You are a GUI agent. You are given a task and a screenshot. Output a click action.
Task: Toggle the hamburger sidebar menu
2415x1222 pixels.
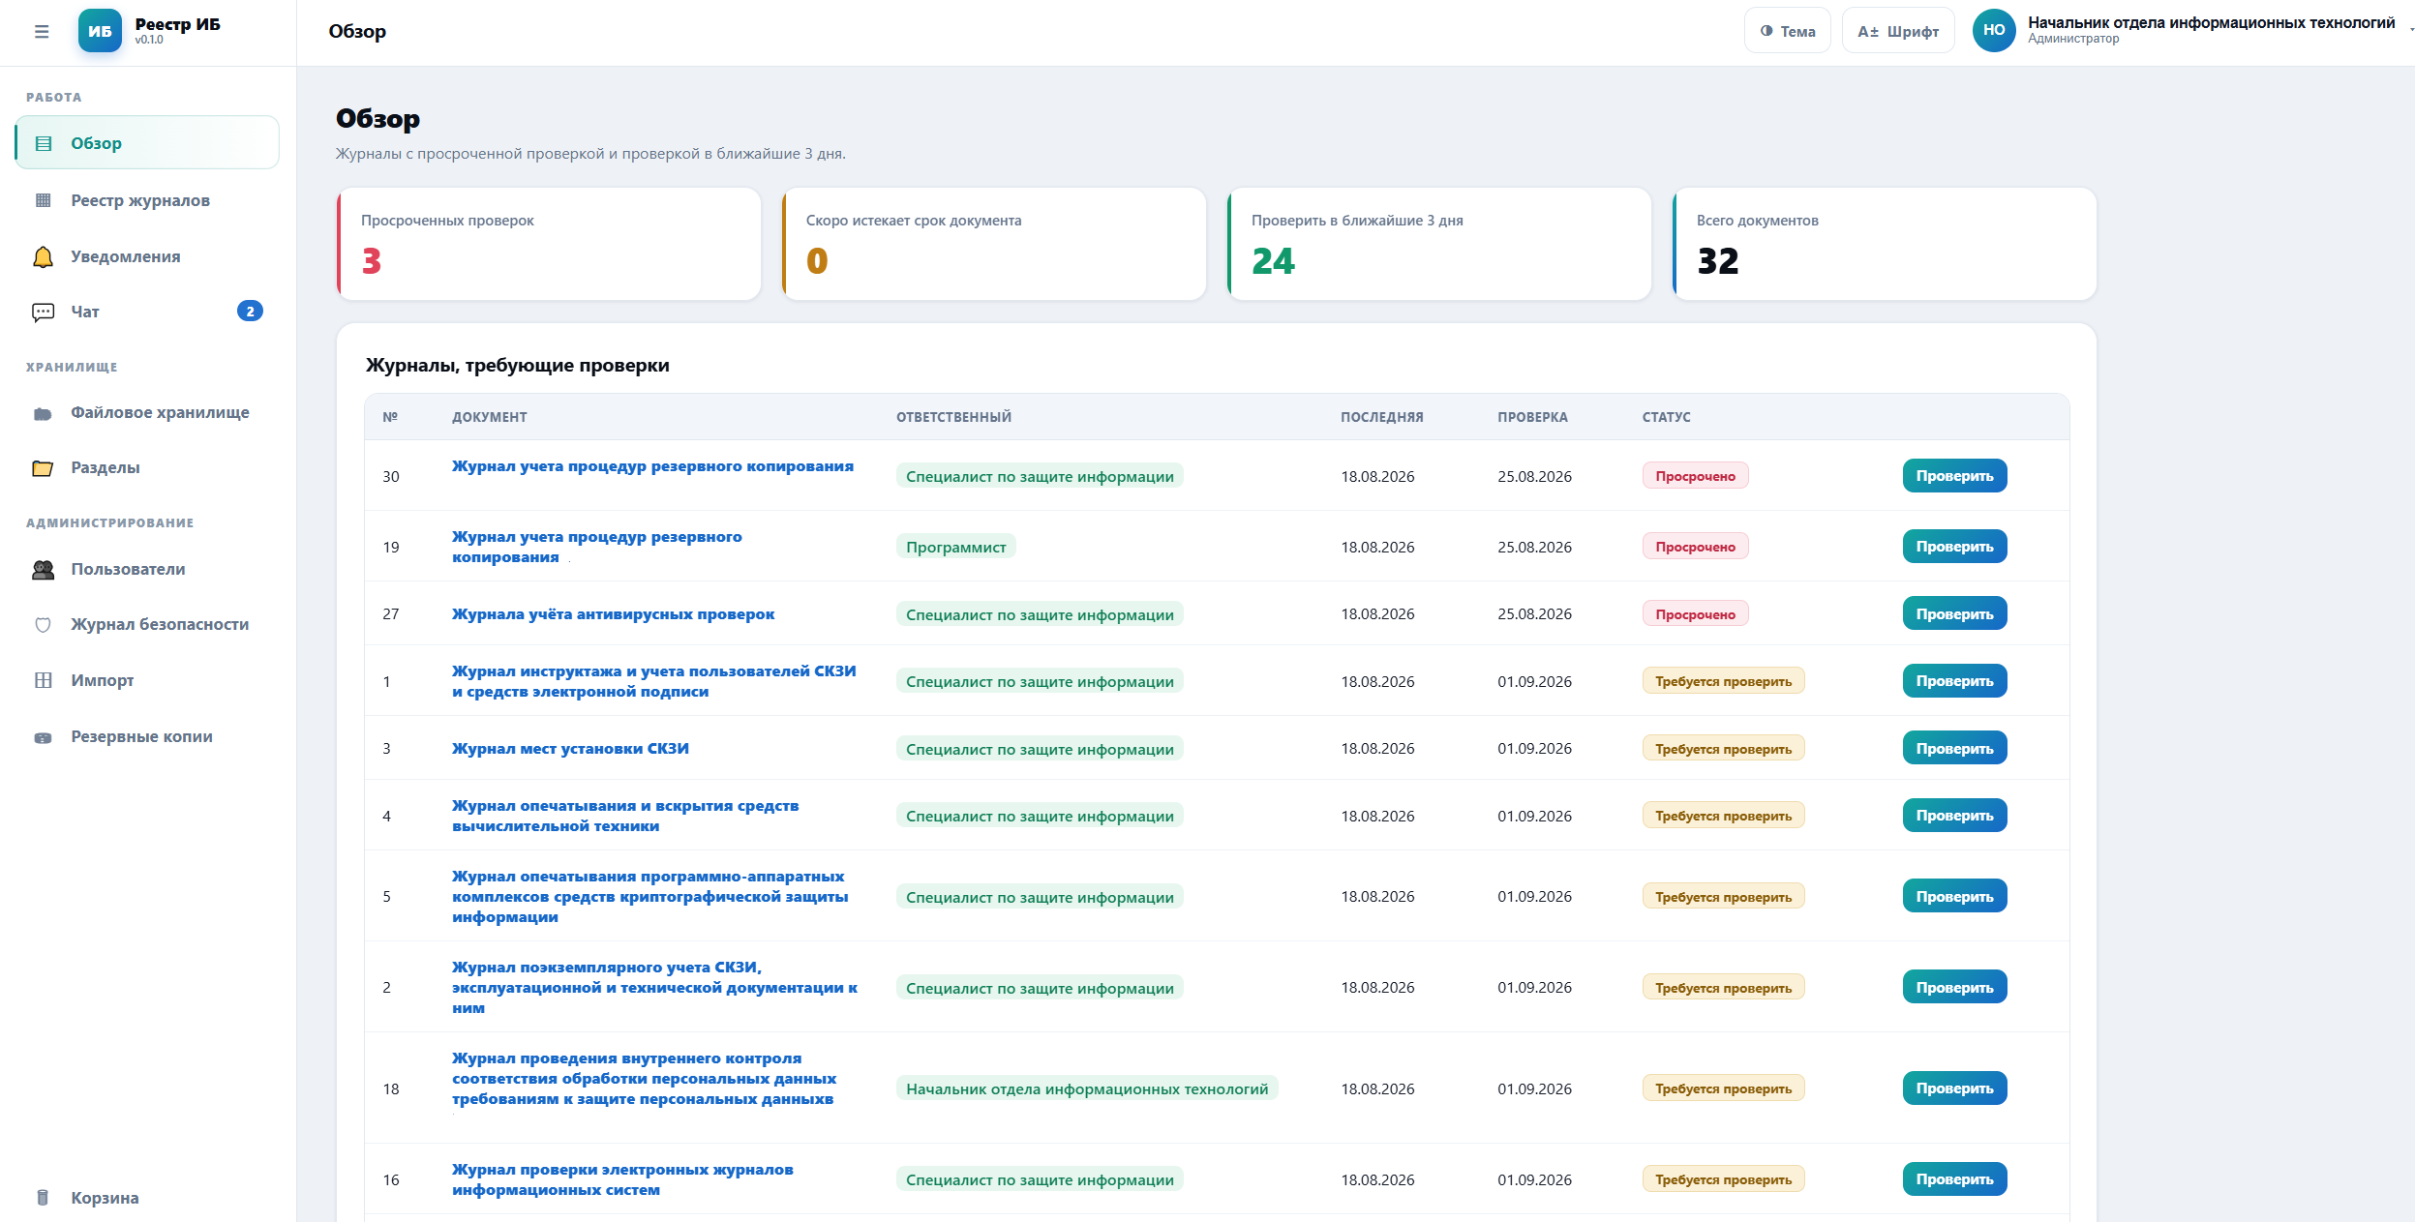42,31
